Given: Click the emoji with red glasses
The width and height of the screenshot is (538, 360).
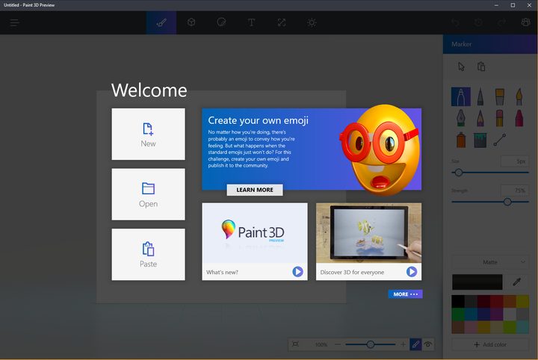Looking at the screenshot, I should [x=380, y=149].
